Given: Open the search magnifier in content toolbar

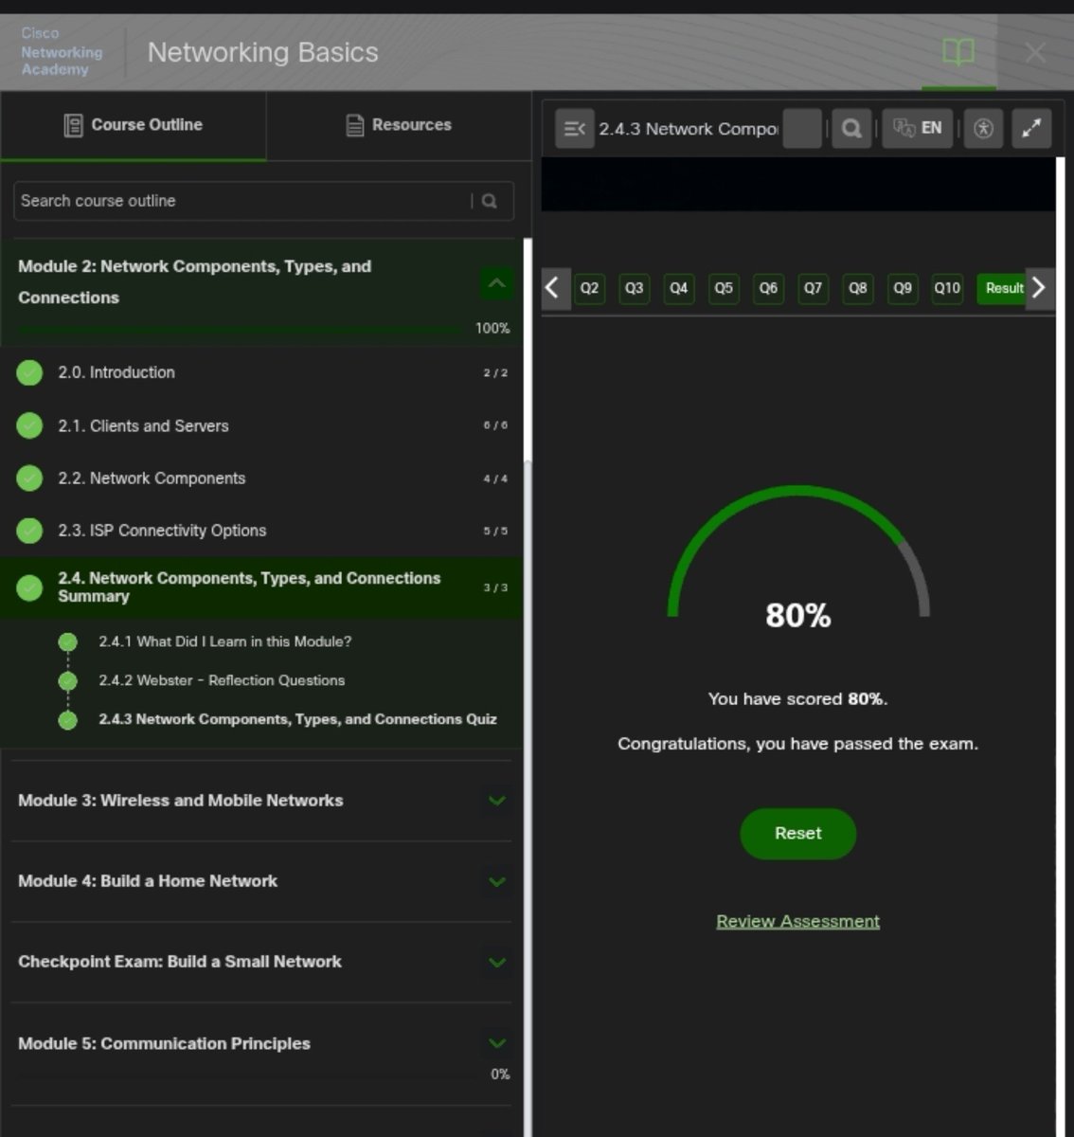Looking at the screenshot, I should (851, 129).
